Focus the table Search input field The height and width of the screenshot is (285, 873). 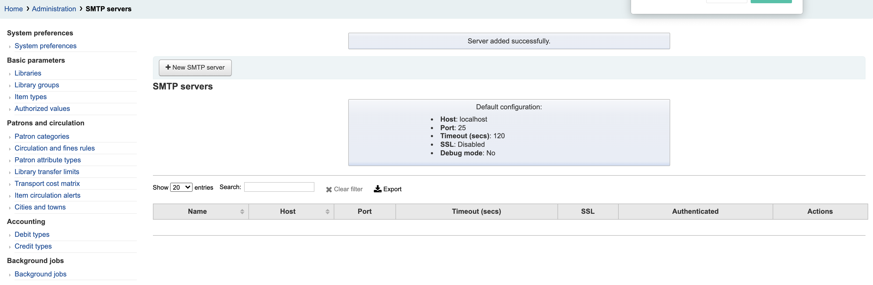(279, 187)
